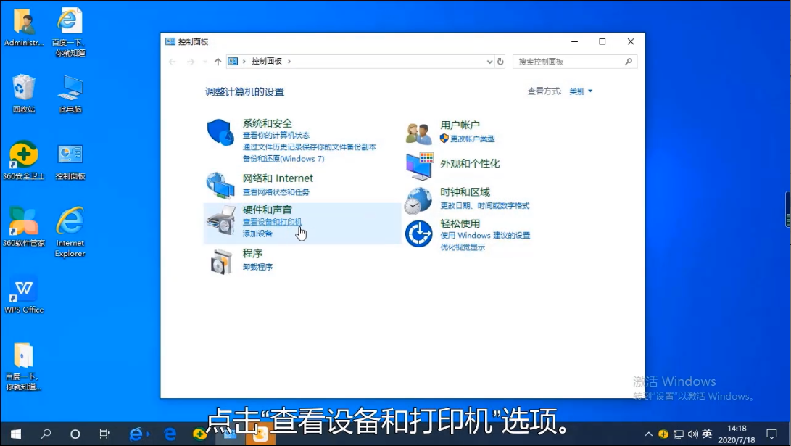Expand the chevron after 控制面板 in breadcrumb
This screenshot has height=446, width=791.
(x=289, y=62)
